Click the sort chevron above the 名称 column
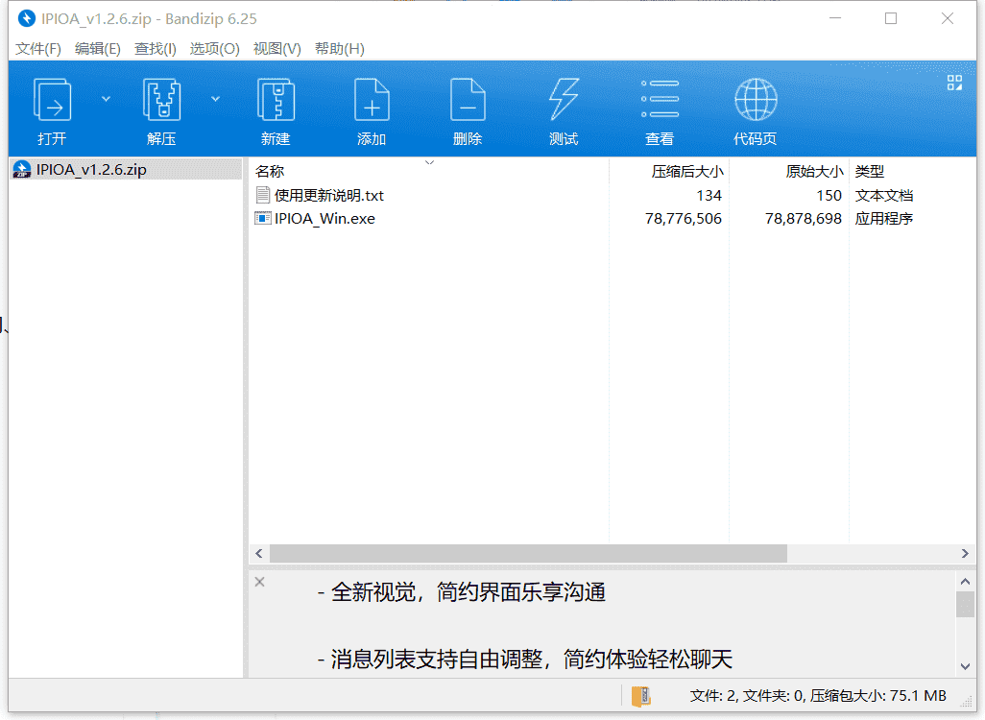985x720 pixels. 430,163
